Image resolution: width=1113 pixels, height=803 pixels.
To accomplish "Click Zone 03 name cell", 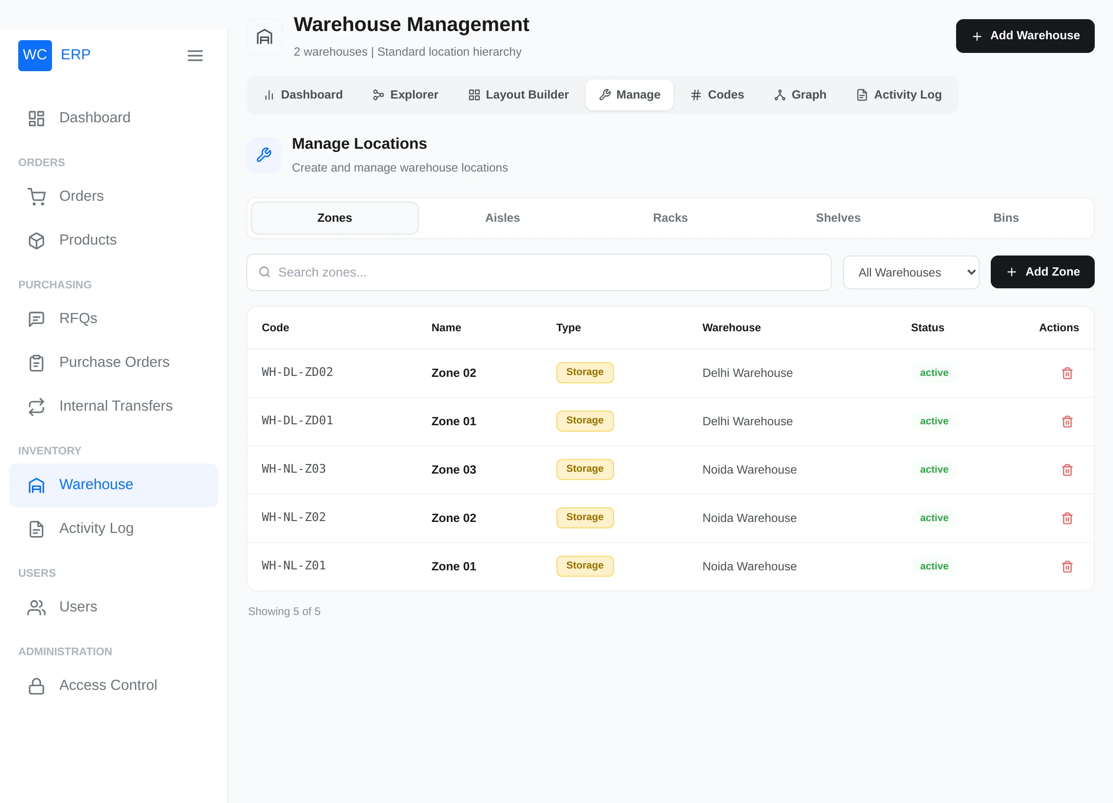I will click(453, 470).
